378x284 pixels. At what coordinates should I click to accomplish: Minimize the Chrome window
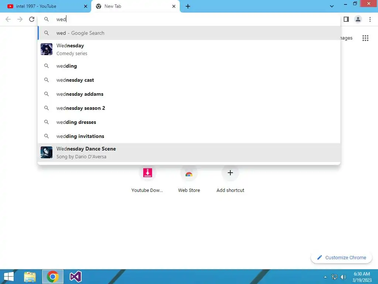[x=346, y=4]
